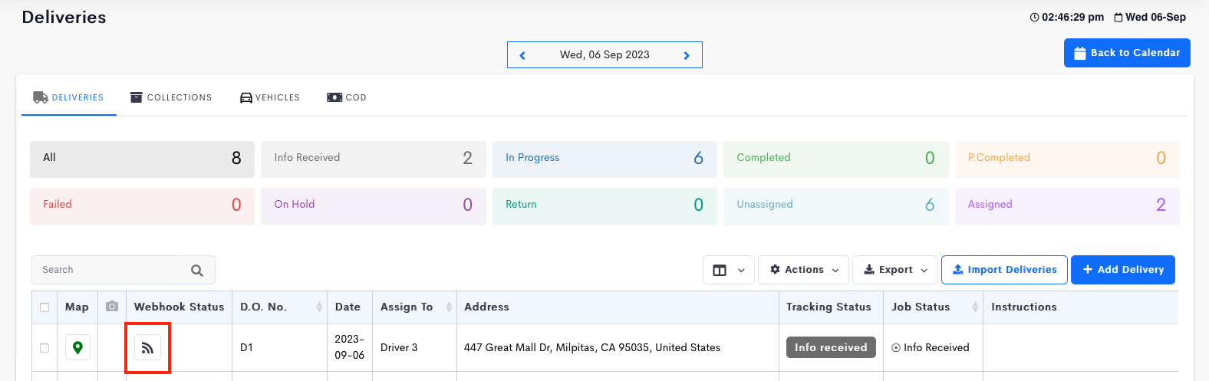Switch to the Collections tab
Image resolution: width=1209 pixels, height=381 pixels.
171,97
